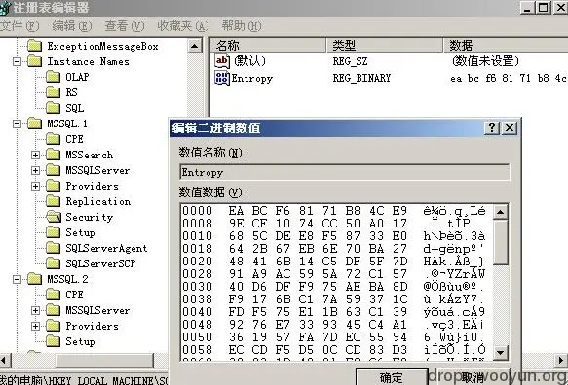Click the hex editor vertical scrollbar thumb
568x385 pixels.
pos(500,242)
